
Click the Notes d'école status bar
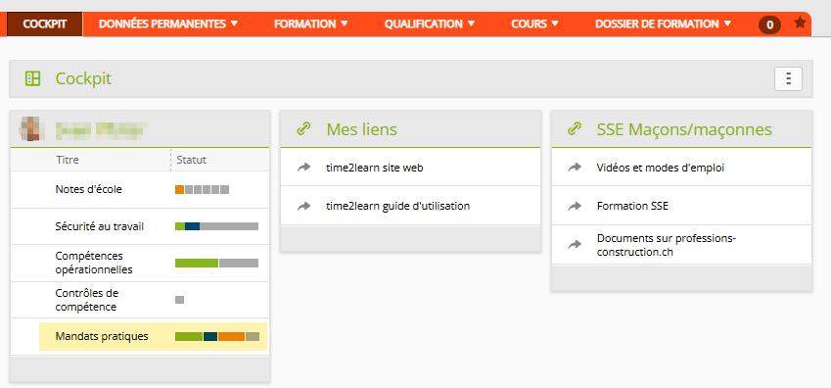click(x=202, y=189)
